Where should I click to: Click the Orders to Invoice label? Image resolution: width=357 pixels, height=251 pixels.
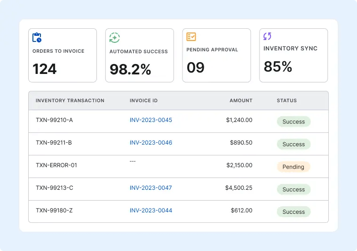58,51
